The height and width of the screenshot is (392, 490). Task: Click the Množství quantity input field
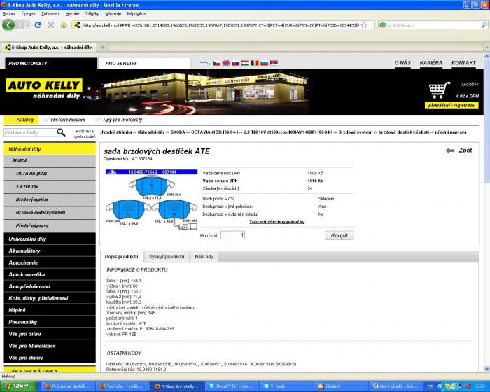232,235
